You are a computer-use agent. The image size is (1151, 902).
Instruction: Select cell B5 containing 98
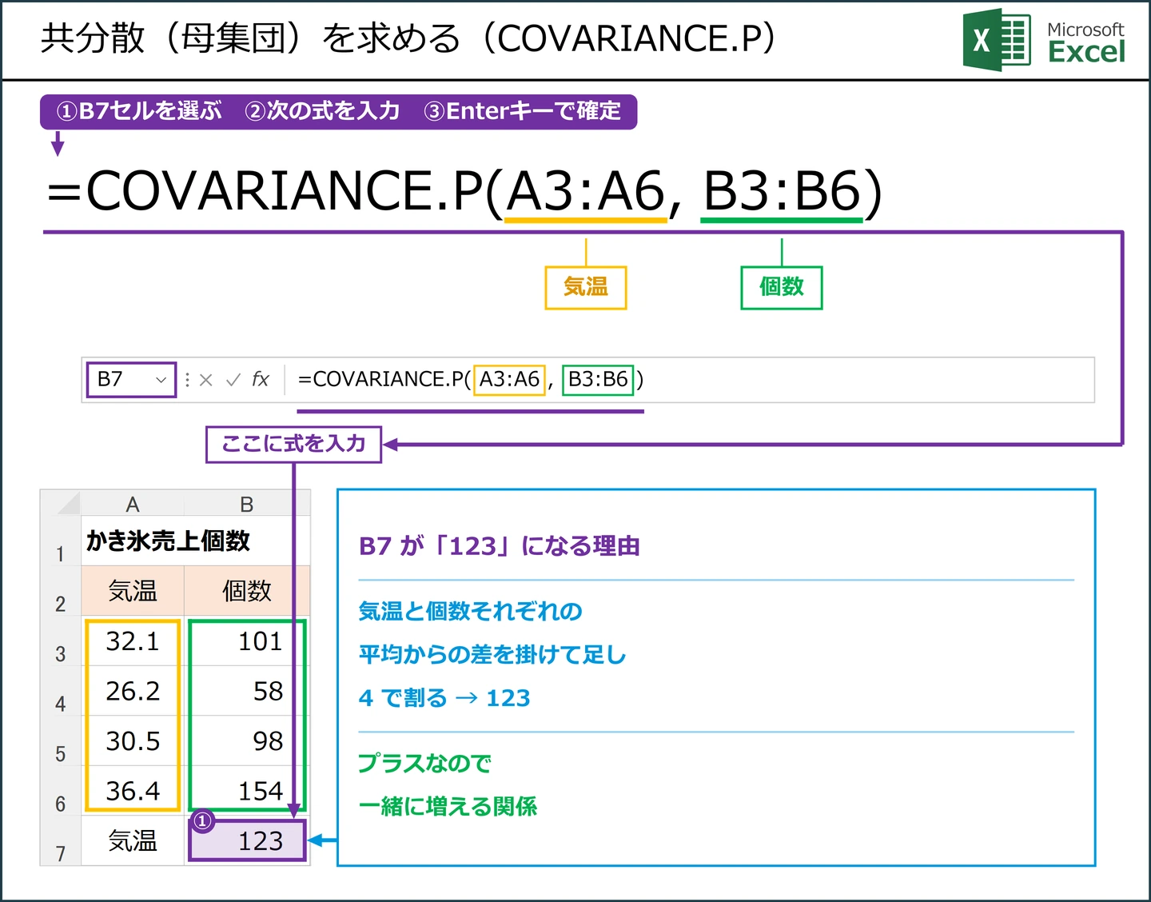pos(247,741)
